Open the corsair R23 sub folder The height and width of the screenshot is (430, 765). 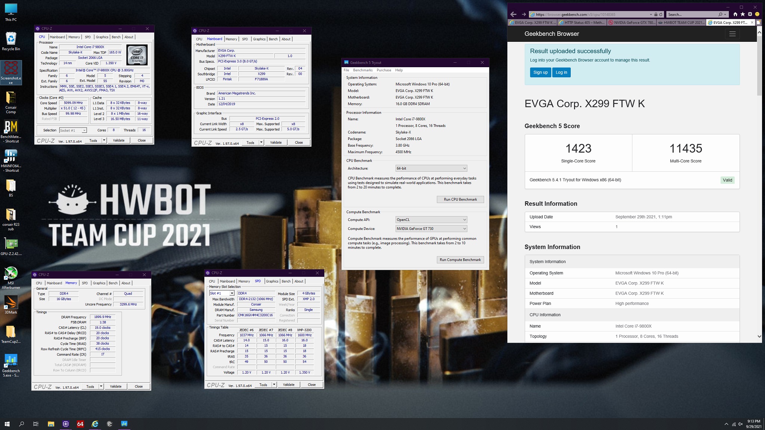click(11, 219)
